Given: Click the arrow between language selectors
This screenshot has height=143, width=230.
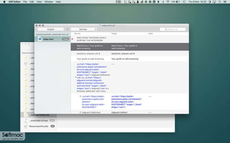Looking at the screenshot, I should [67, 29].
